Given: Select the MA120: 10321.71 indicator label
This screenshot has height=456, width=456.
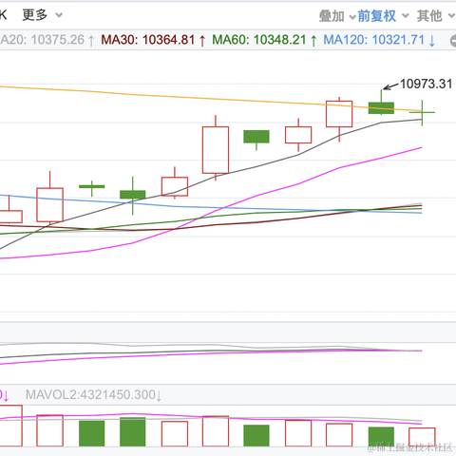Looking at the screenshot, I should pos(379,40).
